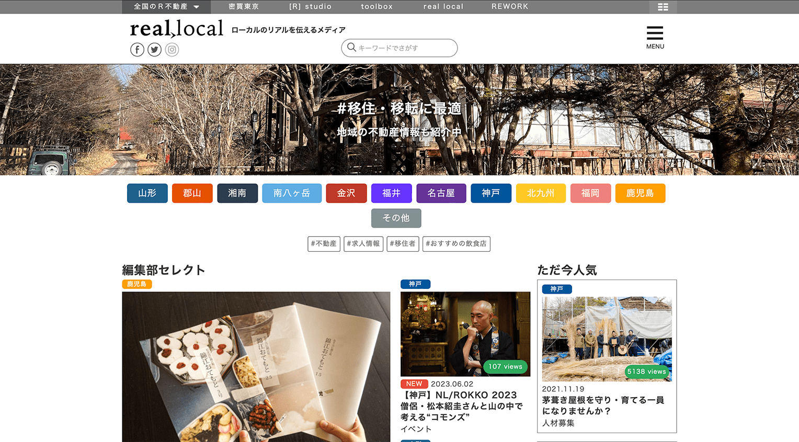Viewport: 799px width, 442px height.
Task: Select the 山形 area button
Action: [147, 193]
